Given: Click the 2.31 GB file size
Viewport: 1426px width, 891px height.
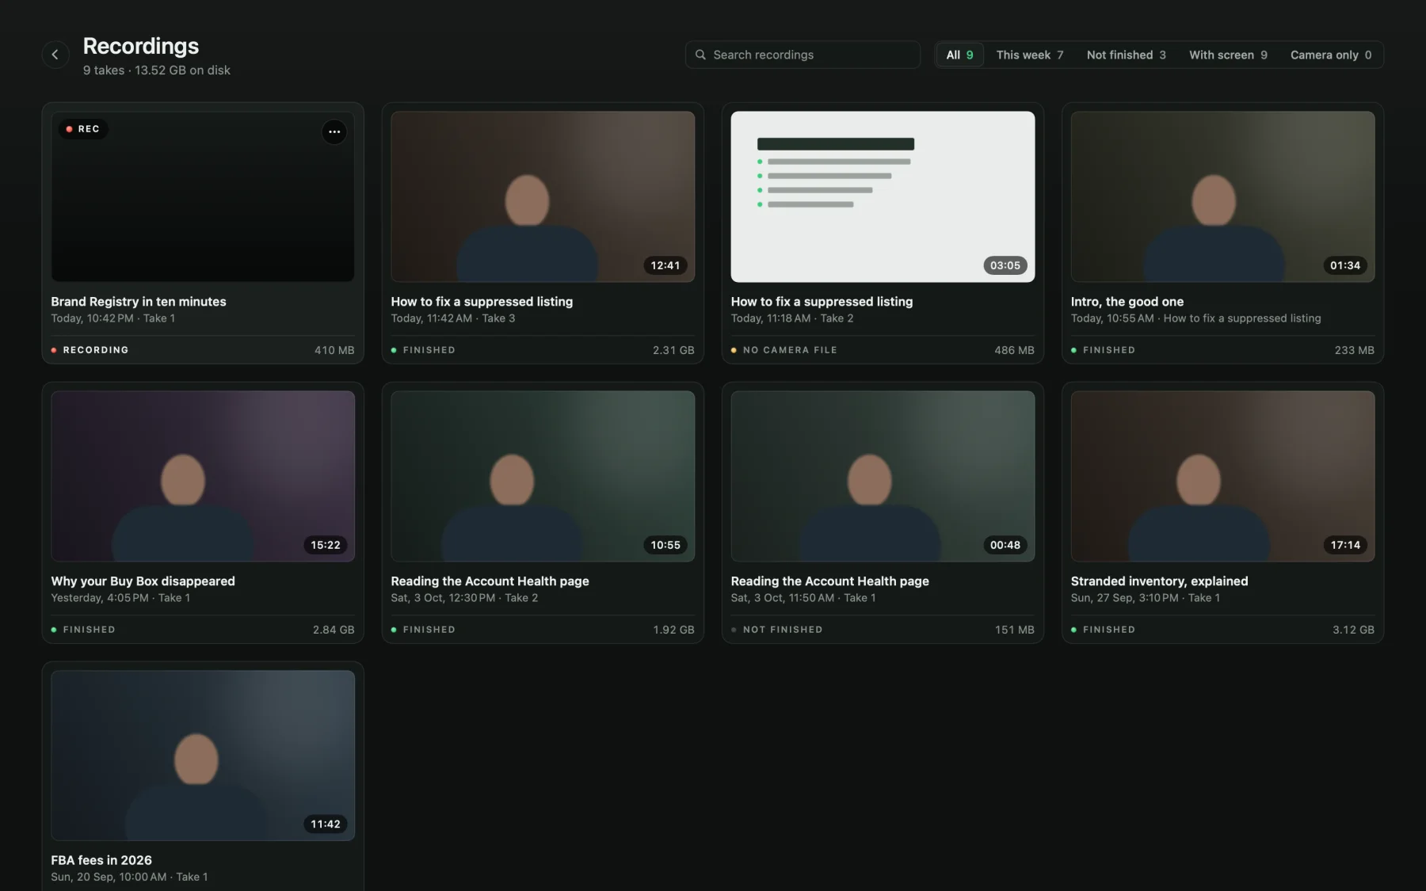Looking at the screenshot, I should 673,350.
